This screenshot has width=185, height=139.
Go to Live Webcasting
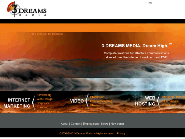(101, 101)
